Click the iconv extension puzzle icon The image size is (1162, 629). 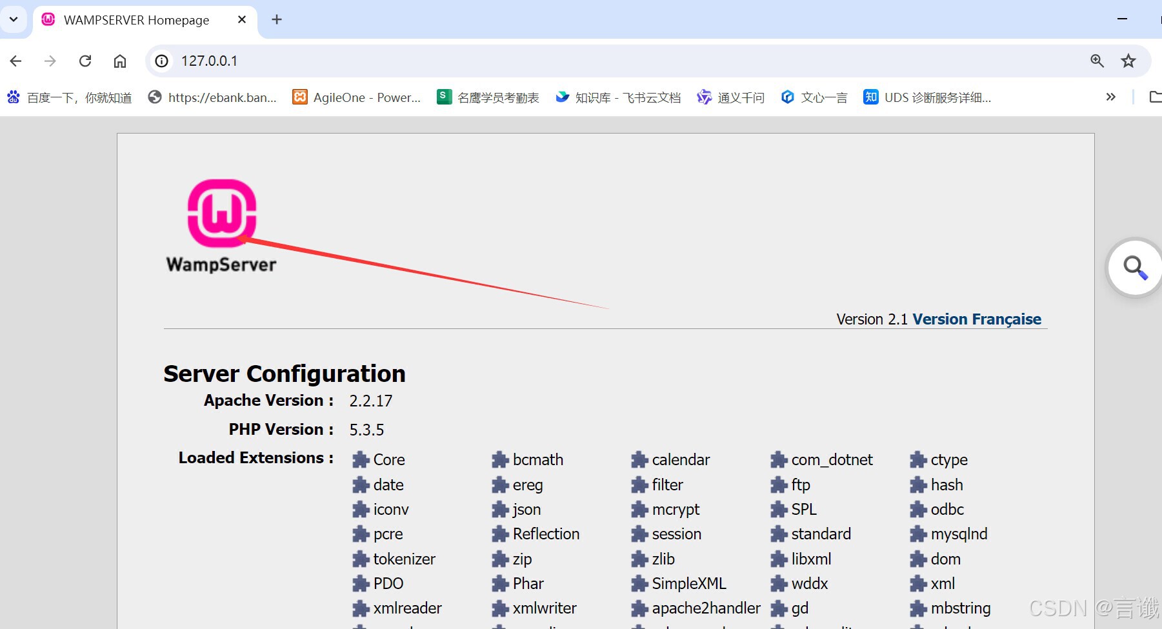(361, 510)
